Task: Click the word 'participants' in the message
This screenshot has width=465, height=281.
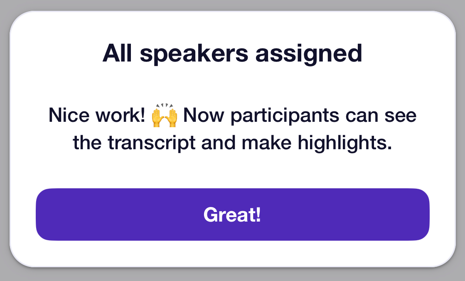Action: (285, 116)
